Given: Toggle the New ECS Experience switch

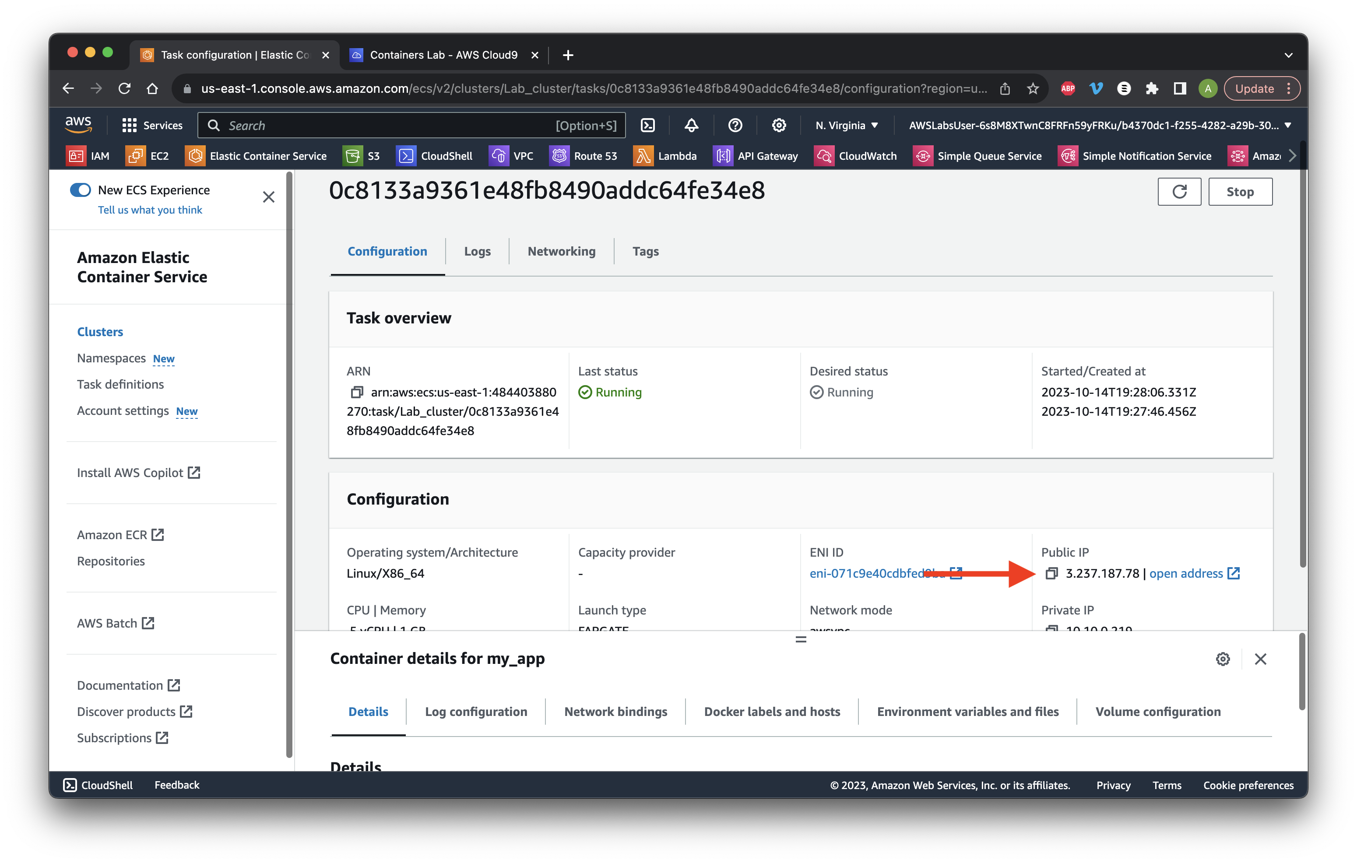Looking at the screenshot, I should tap(80, 190).
